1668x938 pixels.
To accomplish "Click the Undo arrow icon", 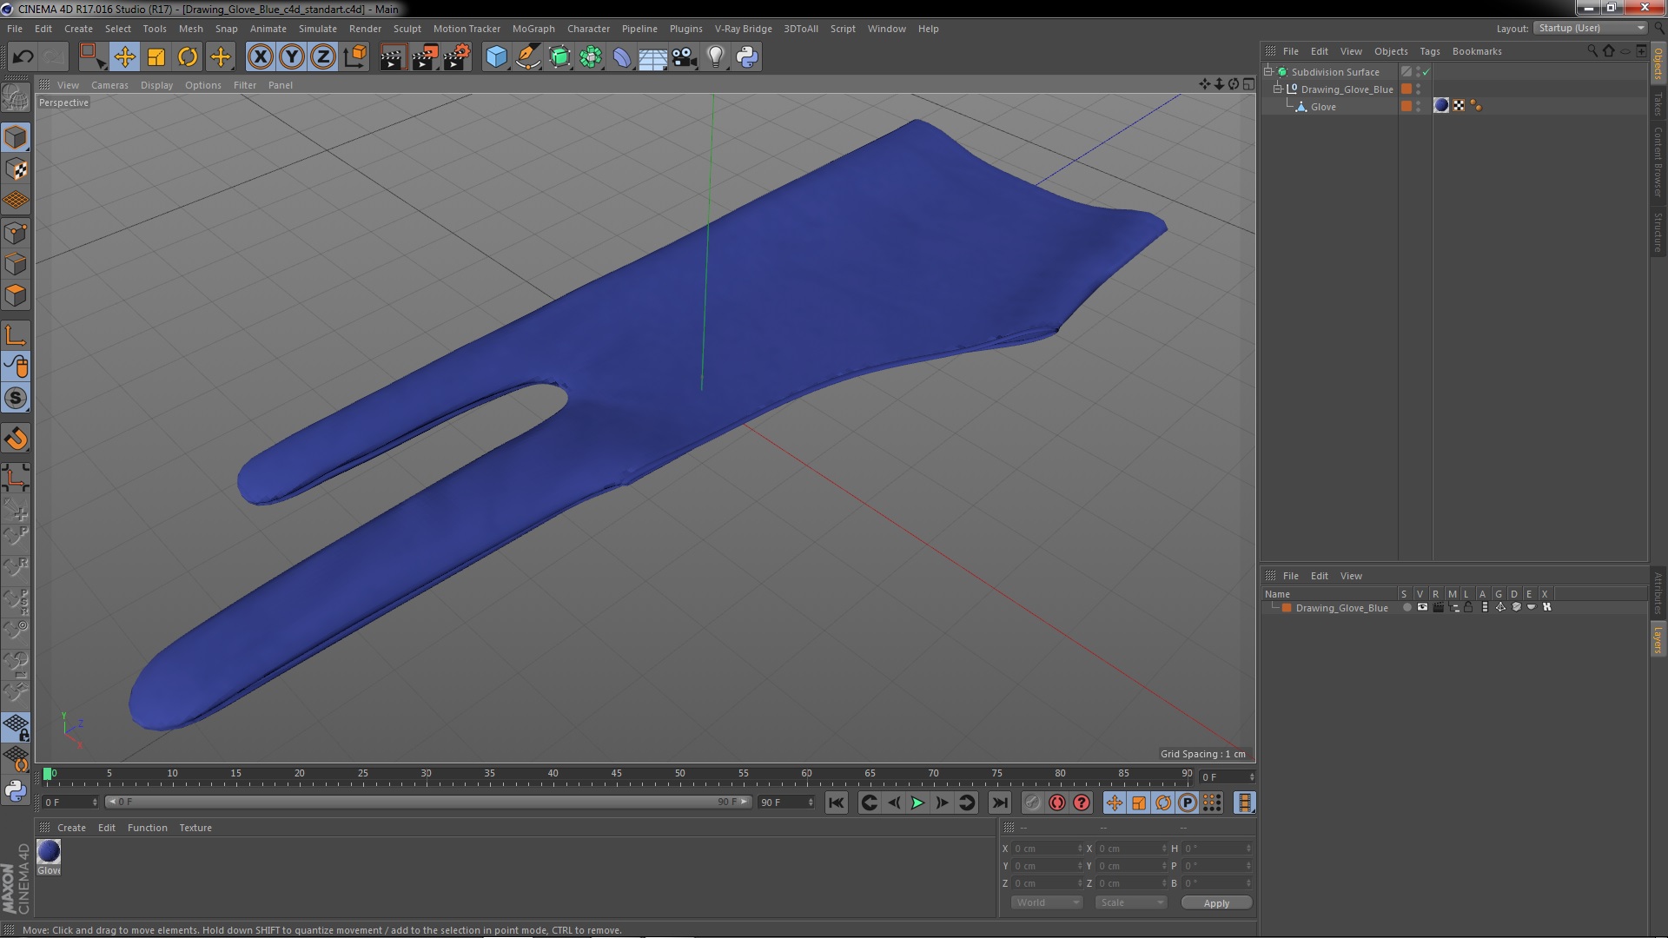I will [23, 57].
